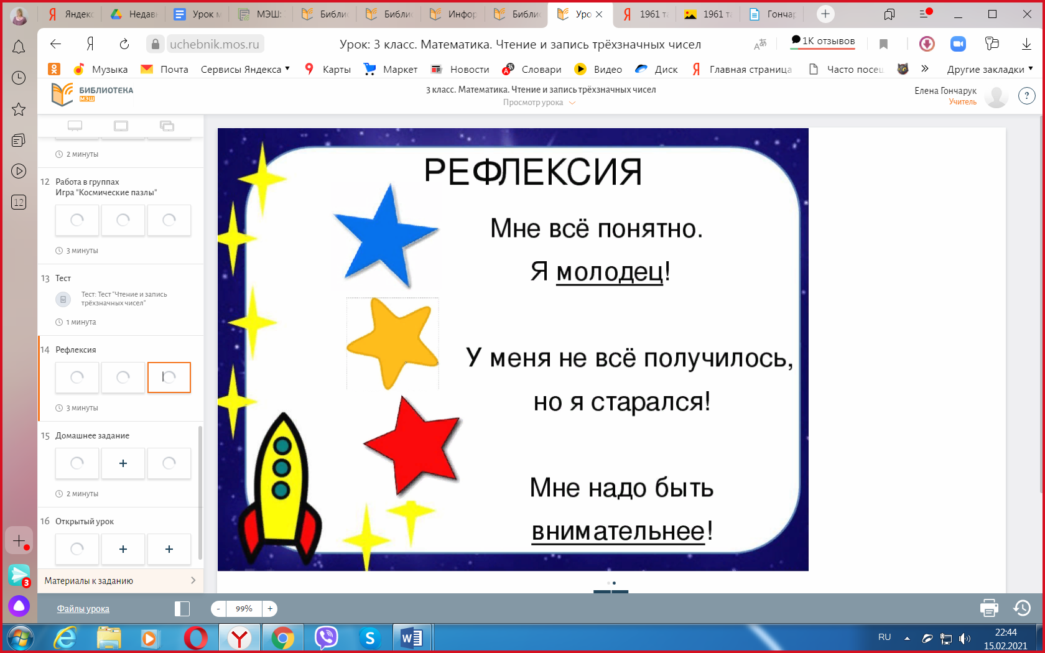
Task: Add material in Открытый урок last slot
Action: tap(169, 549)
